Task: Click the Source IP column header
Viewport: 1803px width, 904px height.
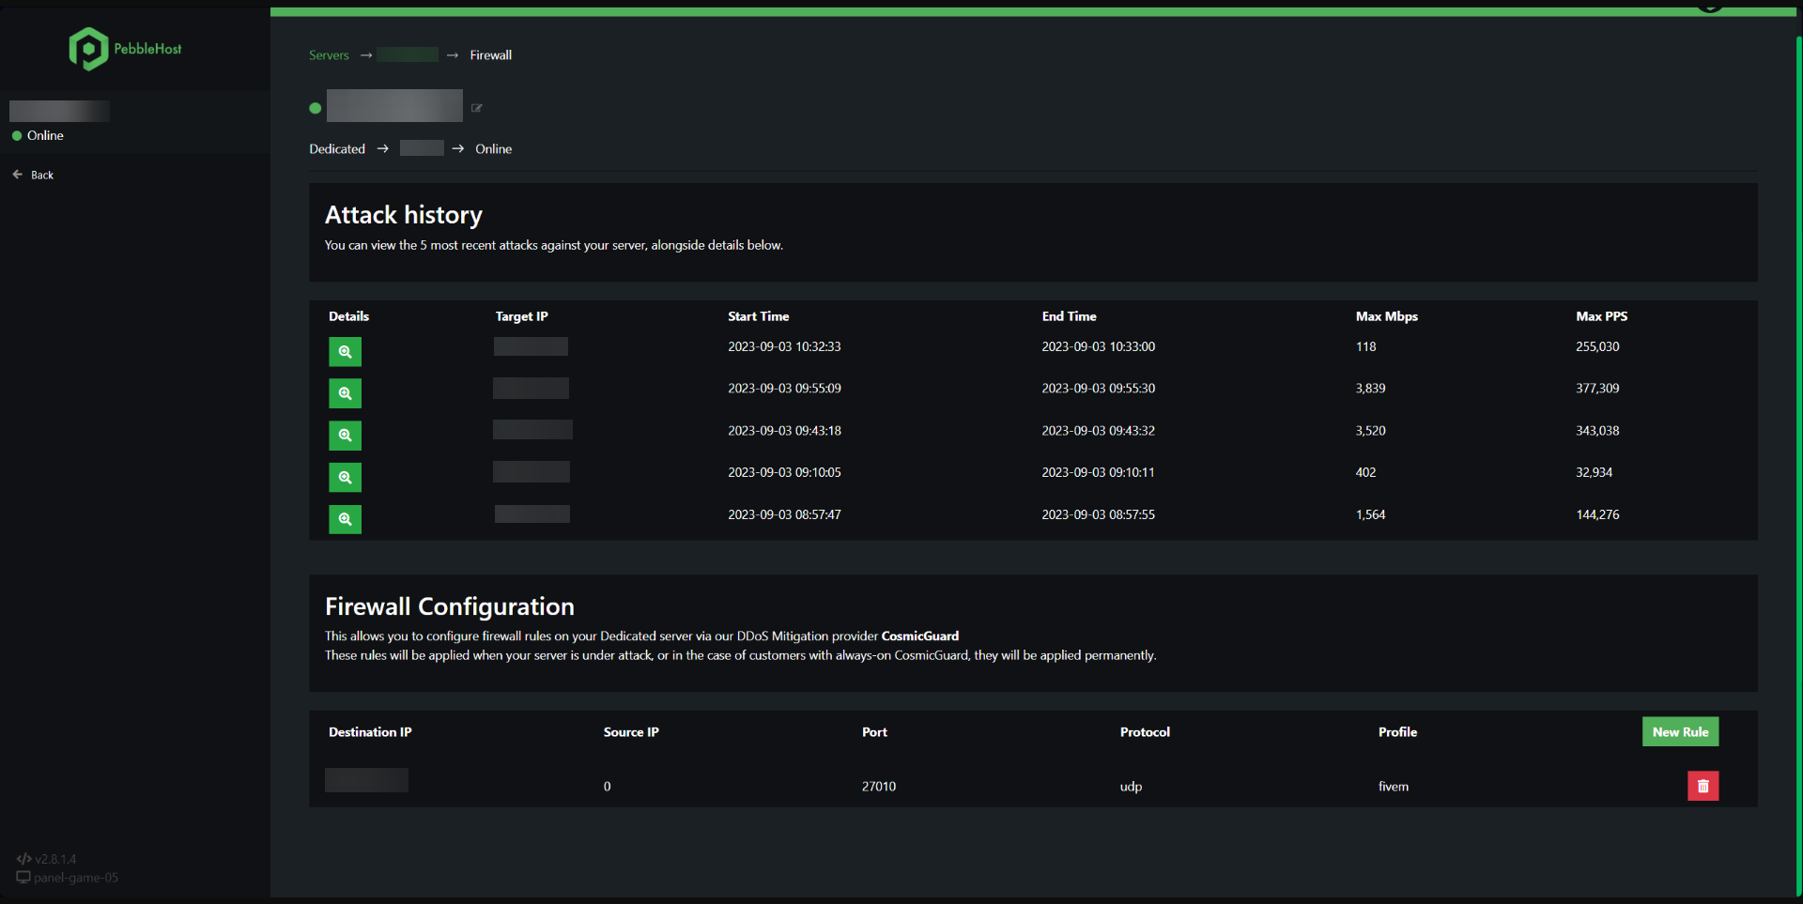Action: pos(631,732)
